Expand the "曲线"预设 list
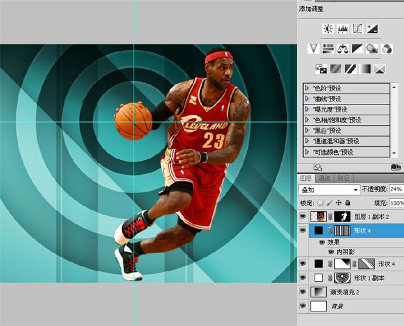The height and width of the screenshot is (326, 404). pyautogui.click(x=307, y=98)
